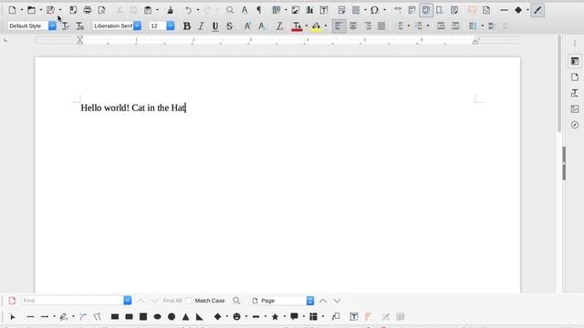Viewport: 584px width, 328px height.
Task: Open Navigate By Page dropdown
Action: pyautogui.click(x=310, y=301)
